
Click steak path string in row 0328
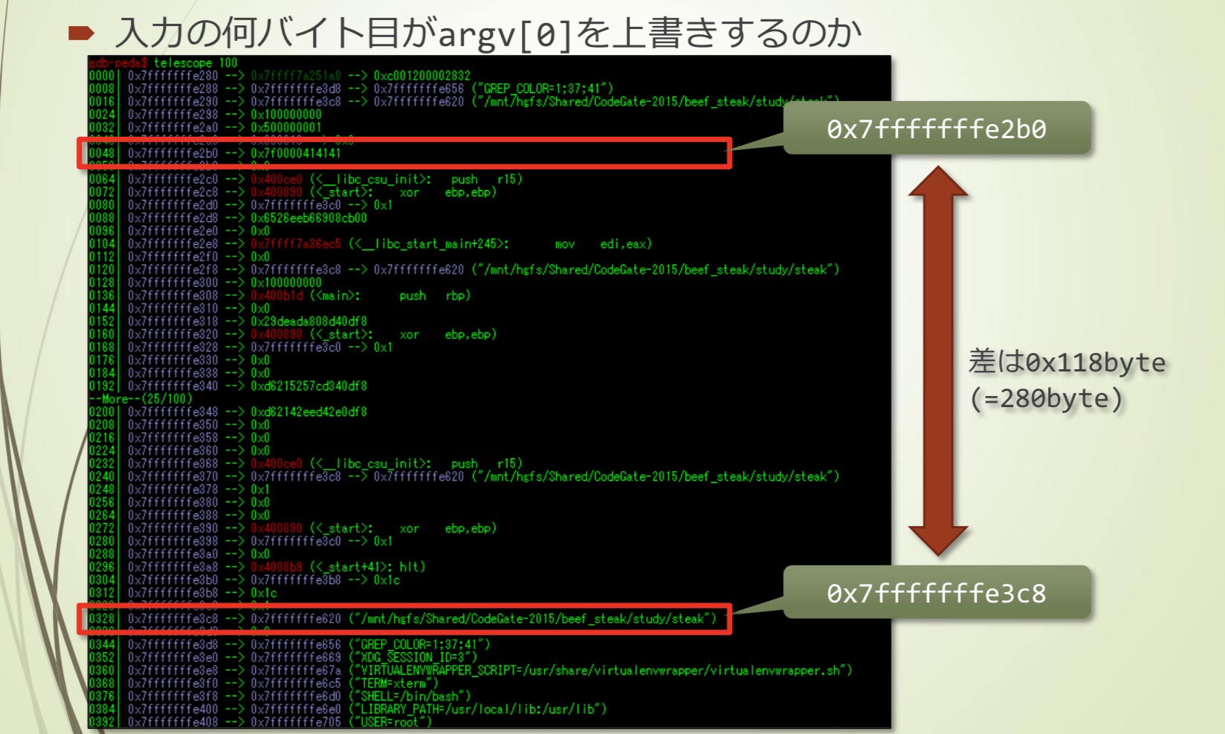tap(533, 619)
